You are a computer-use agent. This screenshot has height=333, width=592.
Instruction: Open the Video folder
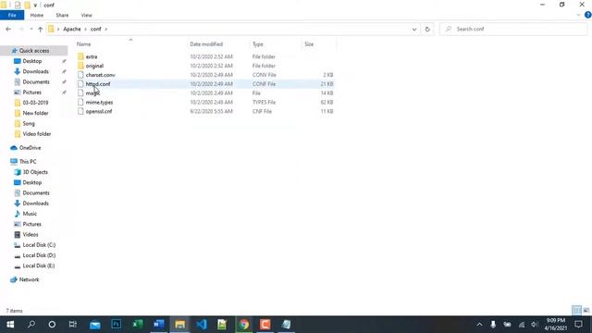[x=37, y=134]
